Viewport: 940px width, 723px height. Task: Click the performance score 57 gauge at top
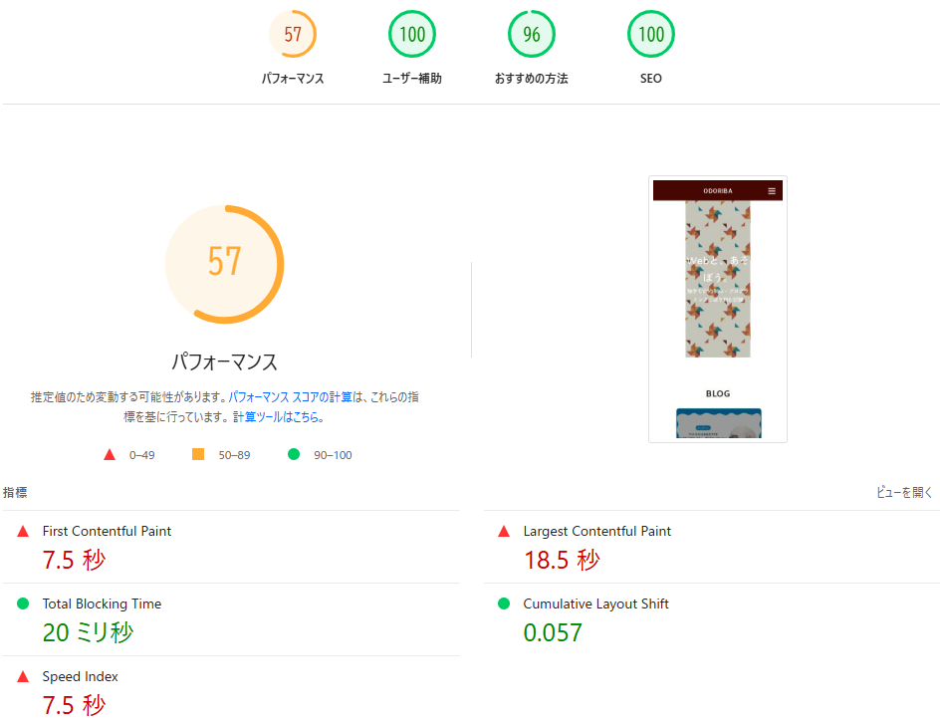coord(293,35)
